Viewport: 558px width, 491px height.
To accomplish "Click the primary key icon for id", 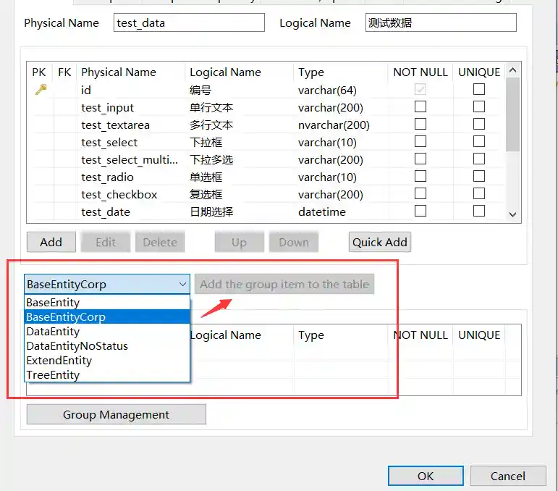I will tap(41, 89).
